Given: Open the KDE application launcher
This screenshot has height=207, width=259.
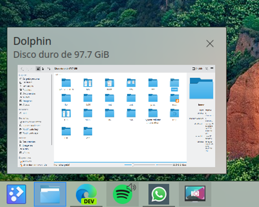Looking at the screenshot, I should coord(16,194).
